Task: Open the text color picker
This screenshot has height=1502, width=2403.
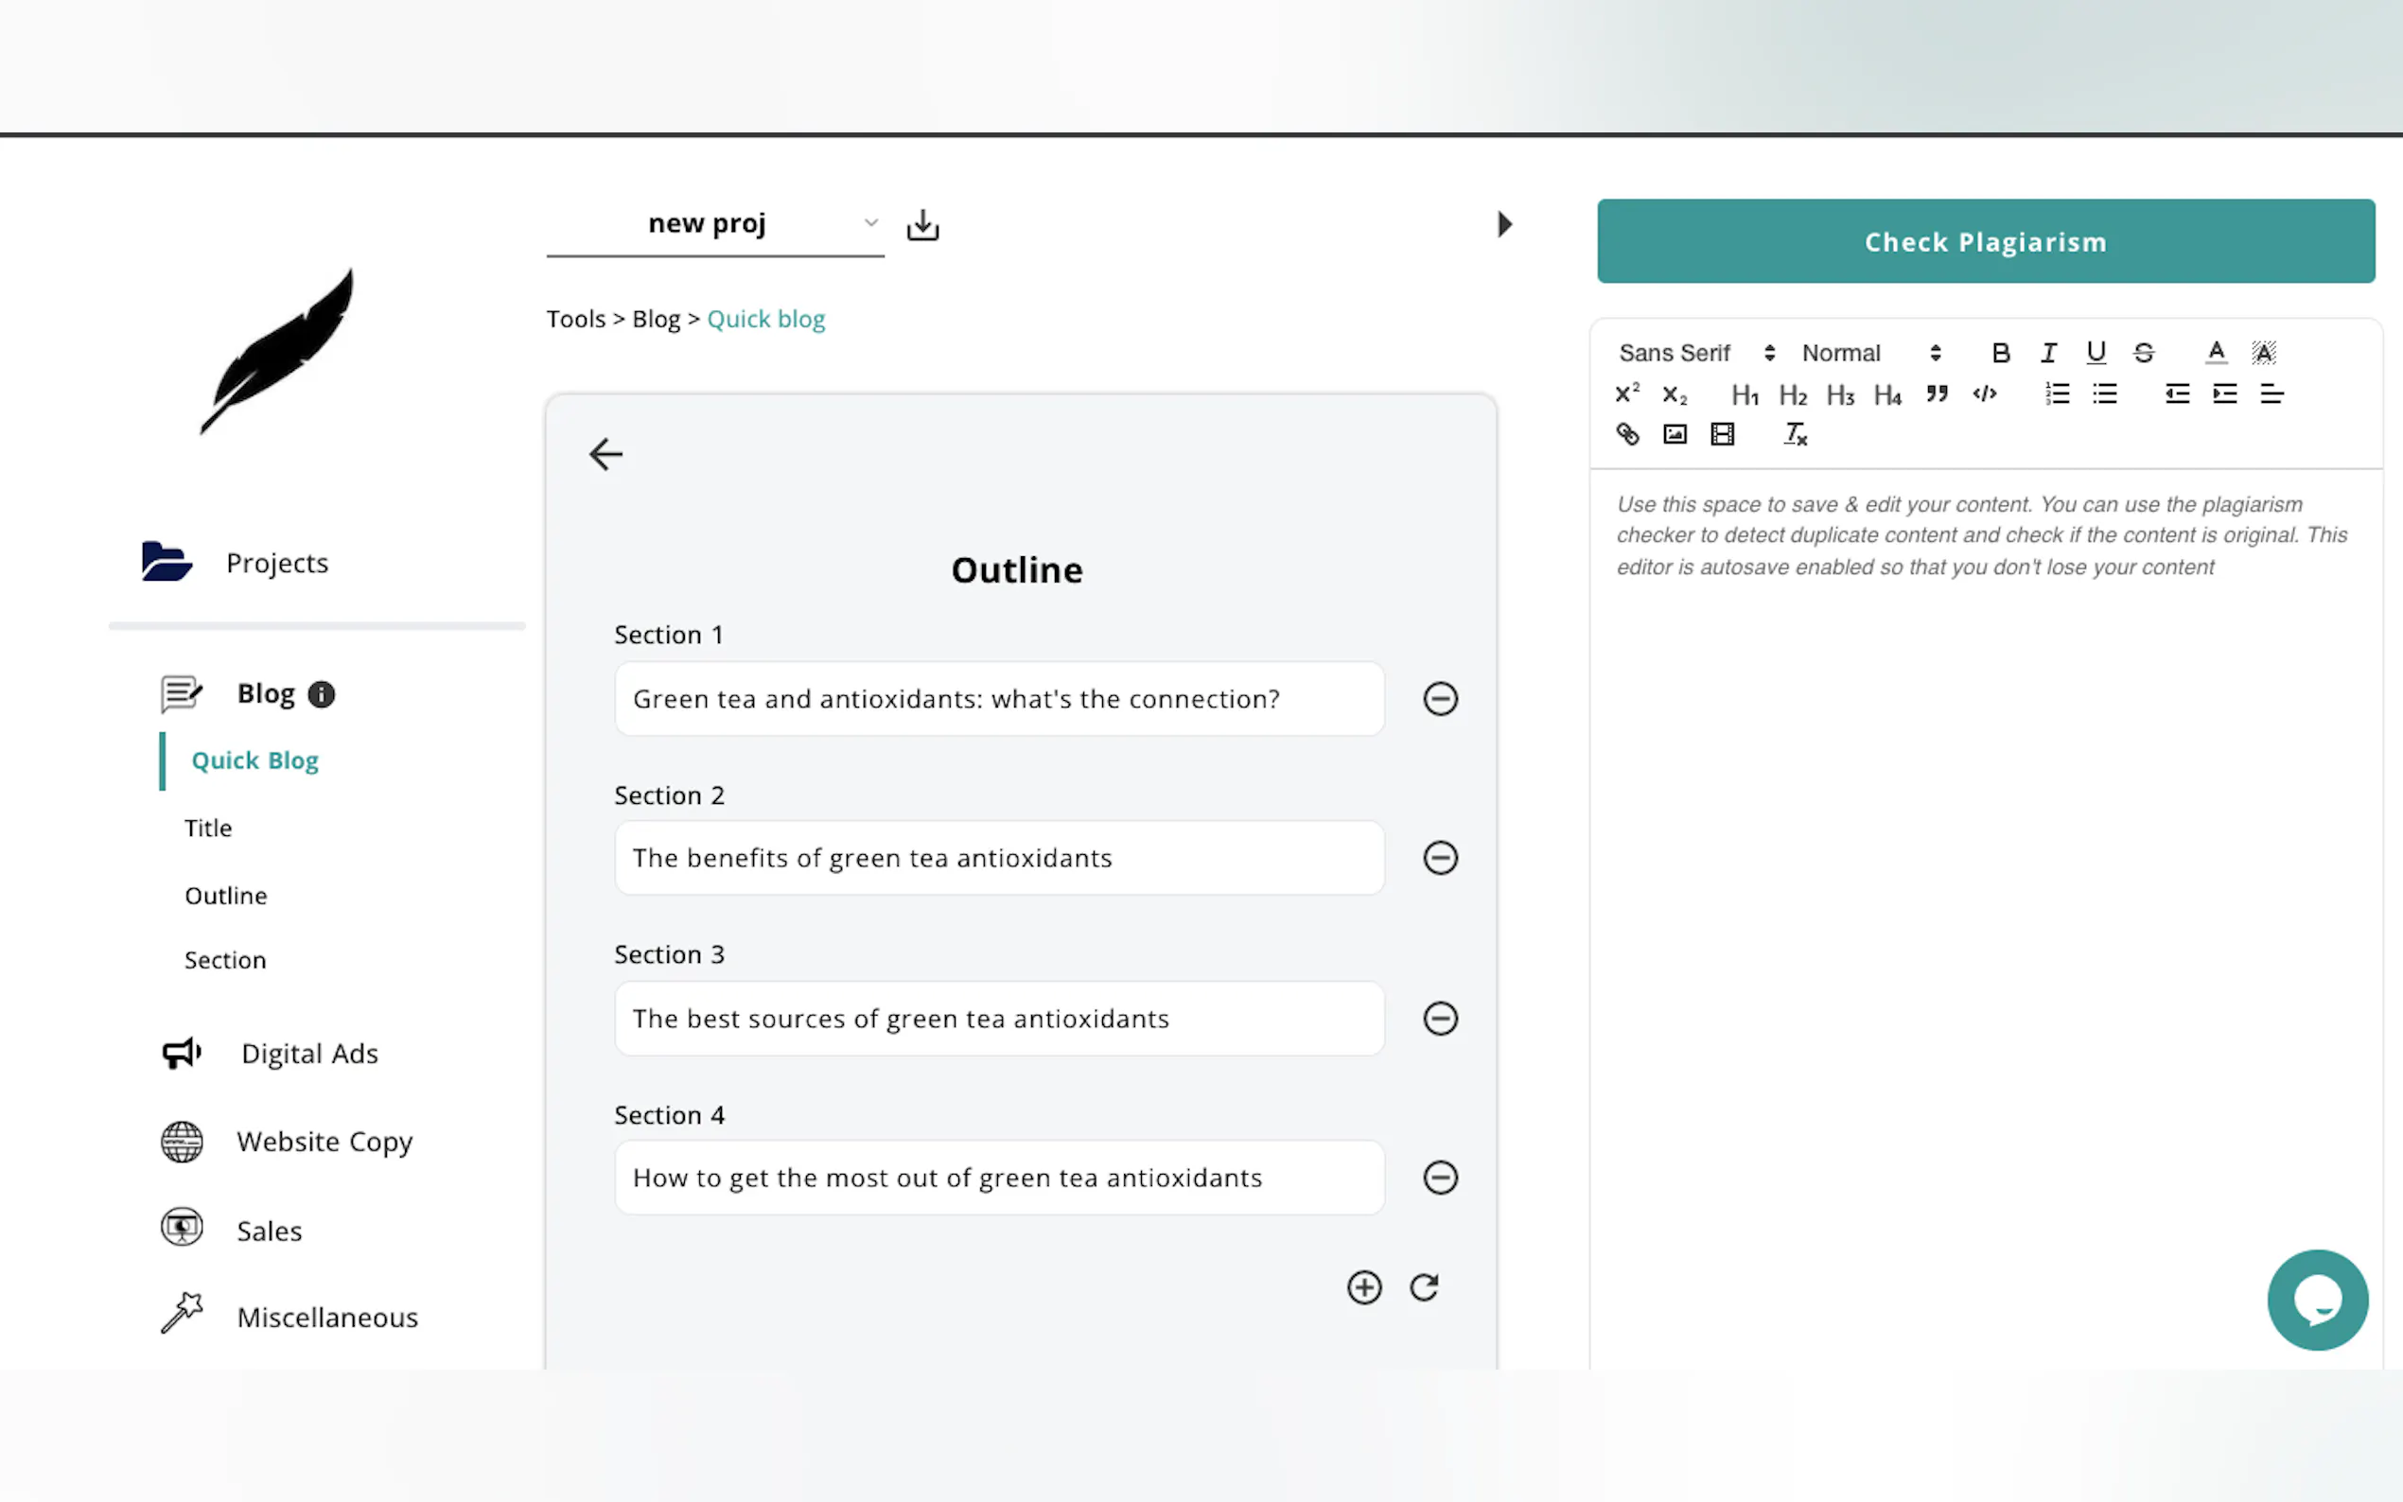Action: tap(2216, 353)
